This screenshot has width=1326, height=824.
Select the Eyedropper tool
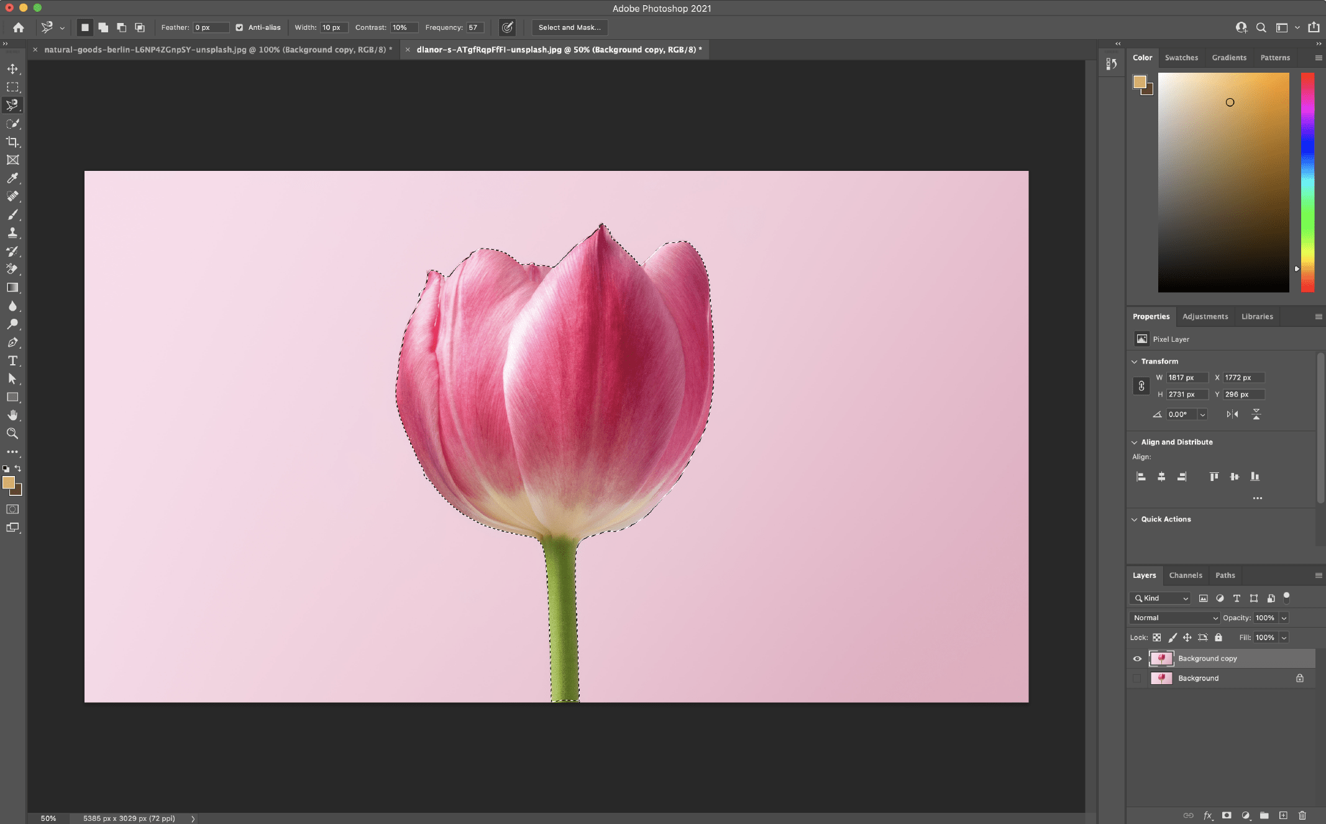click(x=12, y=178)
